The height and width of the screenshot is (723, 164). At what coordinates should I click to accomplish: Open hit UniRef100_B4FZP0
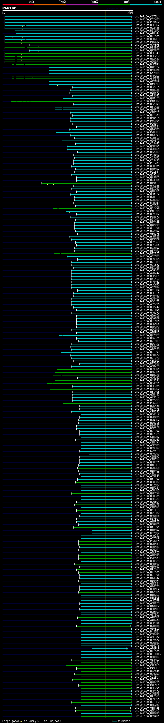pos(147,65)
